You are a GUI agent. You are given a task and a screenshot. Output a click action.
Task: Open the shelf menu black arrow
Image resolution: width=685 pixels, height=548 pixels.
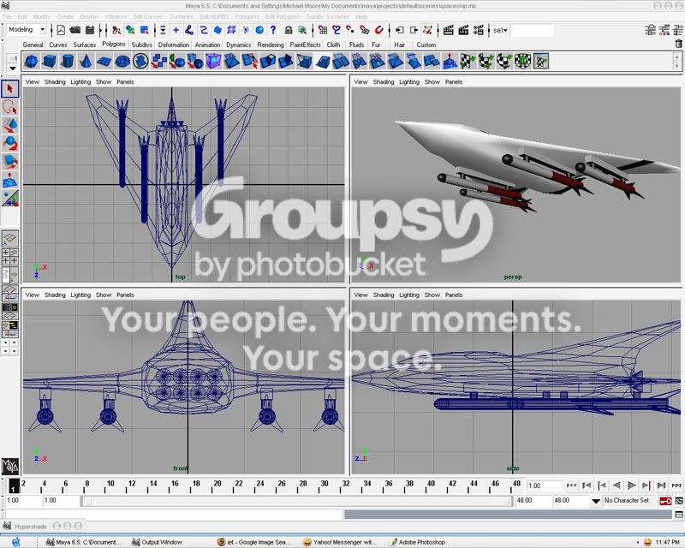coord(12,68)
